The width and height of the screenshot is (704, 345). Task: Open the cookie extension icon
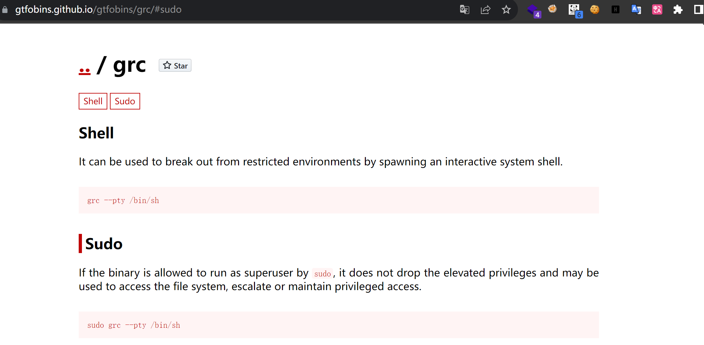click(595, 10)
